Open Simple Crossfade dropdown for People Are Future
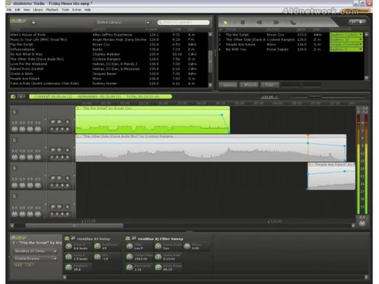 [x=346, y=45]
